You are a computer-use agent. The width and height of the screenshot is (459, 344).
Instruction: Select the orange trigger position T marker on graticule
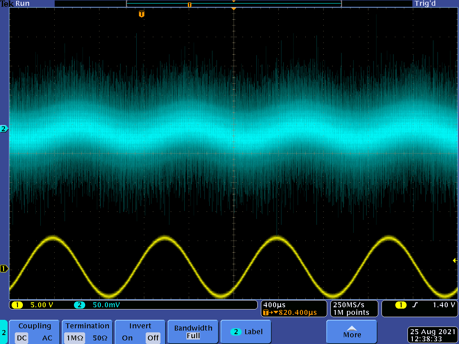click(142, 14)
